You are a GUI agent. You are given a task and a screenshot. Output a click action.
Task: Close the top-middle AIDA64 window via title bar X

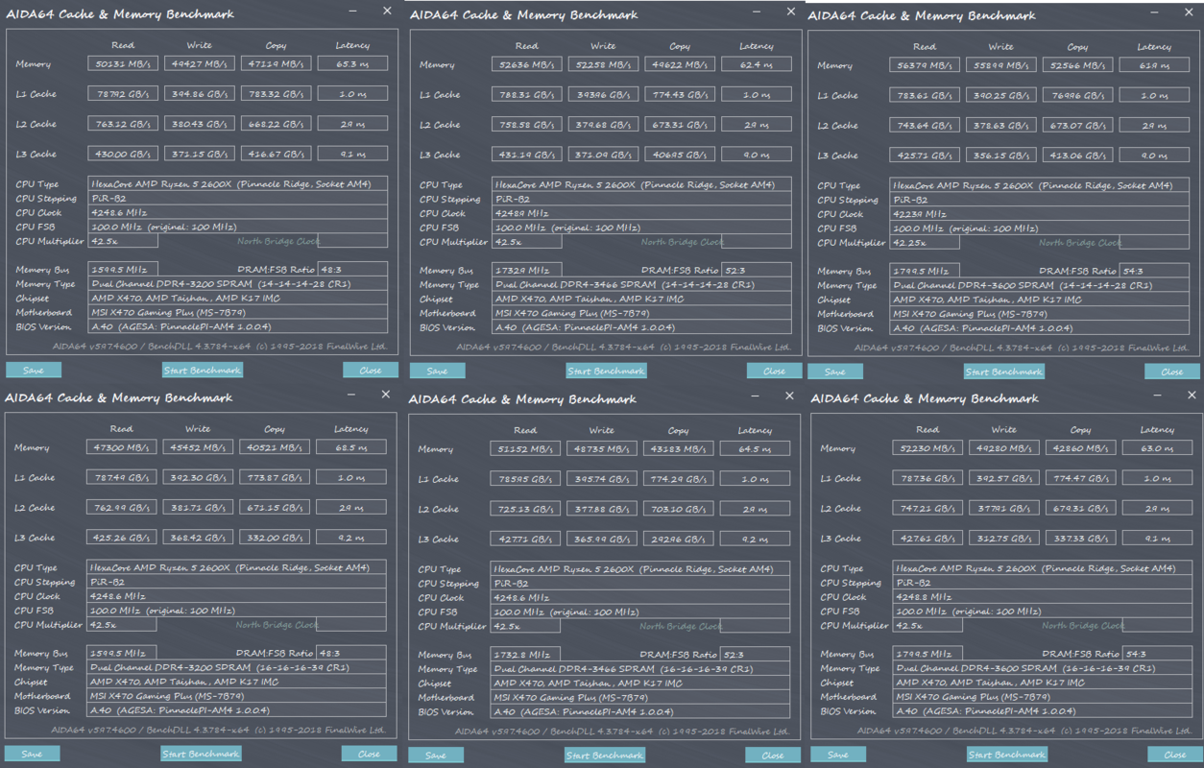tap(791, 12)
